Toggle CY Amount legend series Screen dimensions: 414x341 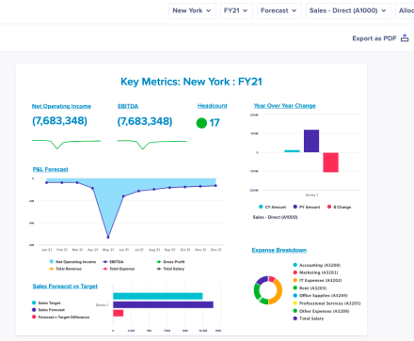tap(272, 207)
